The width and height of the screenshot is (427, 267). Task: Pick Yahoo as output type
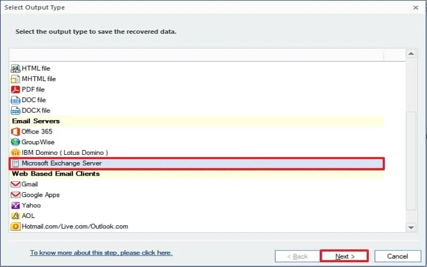coord(31,205)
